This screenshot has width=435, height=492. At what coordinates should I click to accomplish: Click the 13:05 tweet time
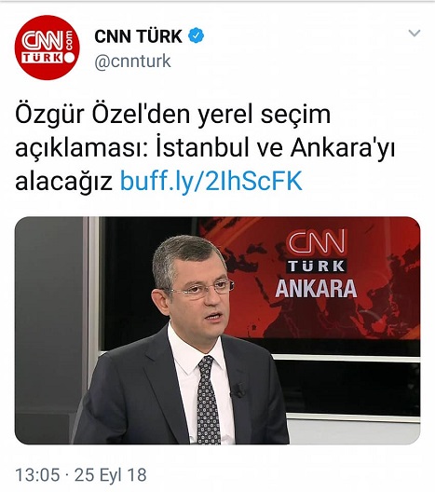click(37, 474)
